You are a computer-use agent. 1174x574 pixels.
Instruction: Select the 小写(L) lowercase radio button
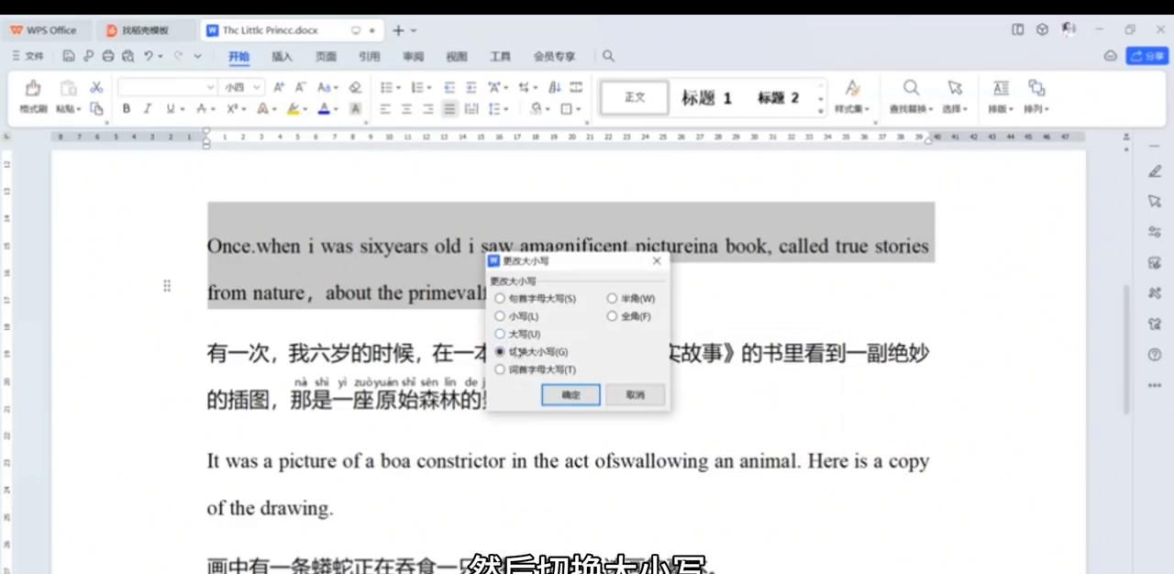500,316
